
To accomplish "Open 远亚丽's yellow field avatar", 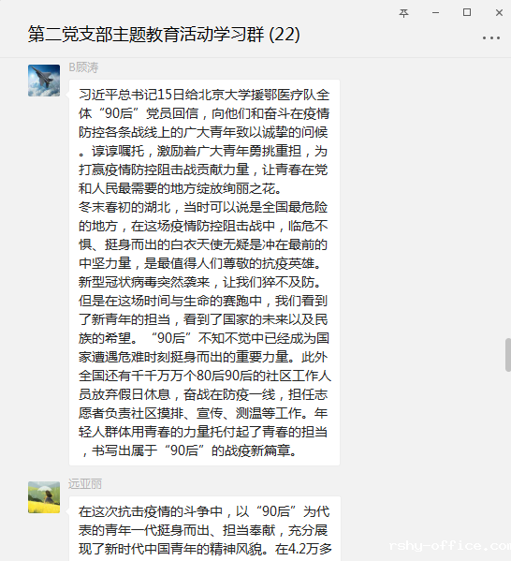I will click(x=44, y=497).
